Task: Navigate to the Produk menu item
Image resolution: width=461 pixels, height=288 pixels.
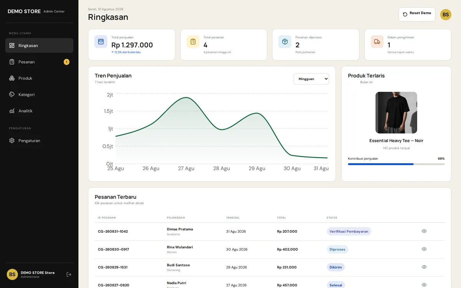Action: click(x=39, y=78)
